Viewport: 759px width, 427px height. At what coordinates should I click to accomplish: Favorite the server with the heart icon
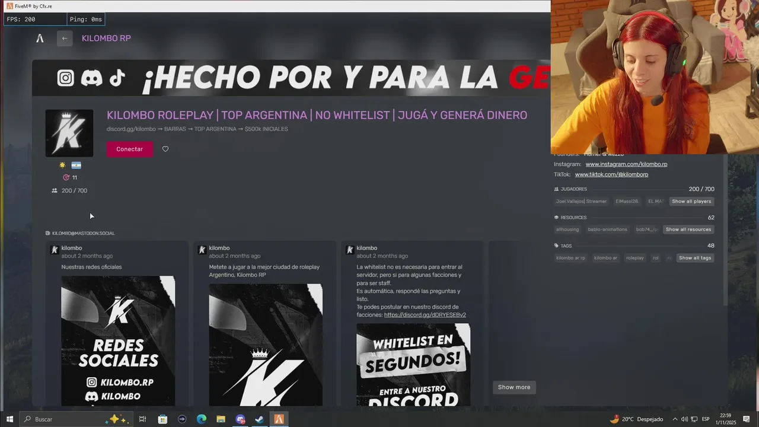[165, 149]
